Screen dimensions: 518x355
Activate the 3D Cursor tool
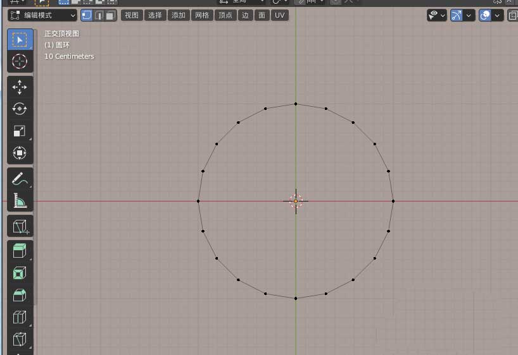[x=20, y=61]
